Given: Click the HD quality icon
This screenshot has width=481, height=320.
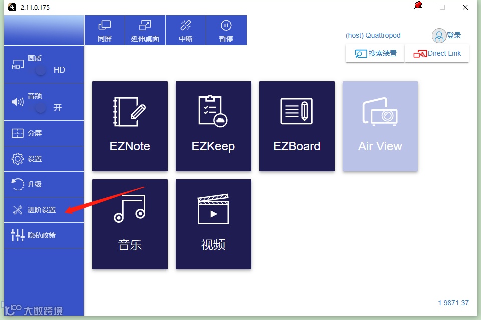Looking at the screenshot, I should pos(18,64).
